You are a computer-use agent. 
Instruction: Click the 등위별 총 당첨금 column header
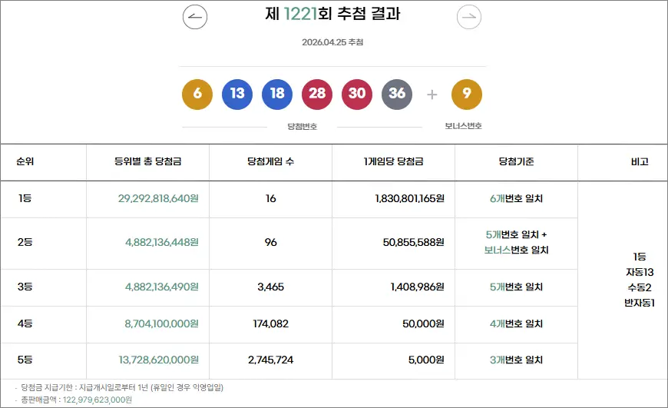click(147, 162)
